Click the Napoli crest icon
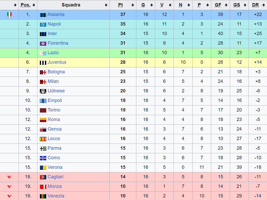267x200 pixels. tap(43, 24)
